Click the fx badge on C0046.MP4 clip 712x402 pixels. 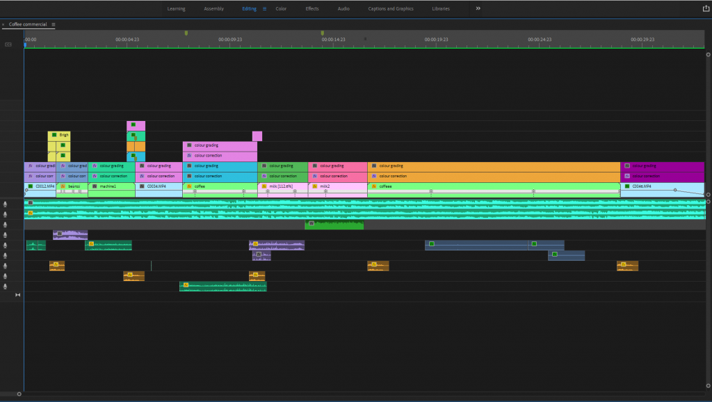click(x=627, y=186)
